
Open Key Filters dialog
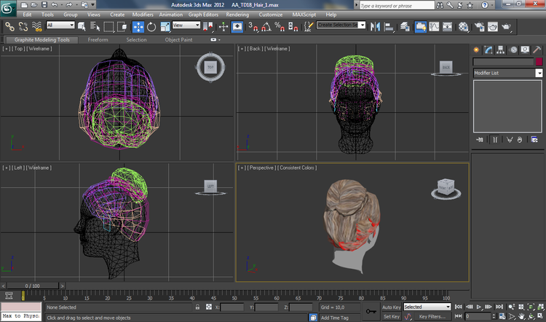[432, 316]
